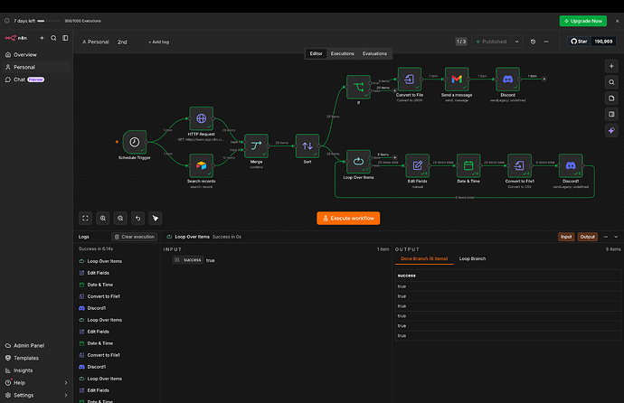Fit workflow to view
This screenshot has width=624, height=403.
point(85,218)
